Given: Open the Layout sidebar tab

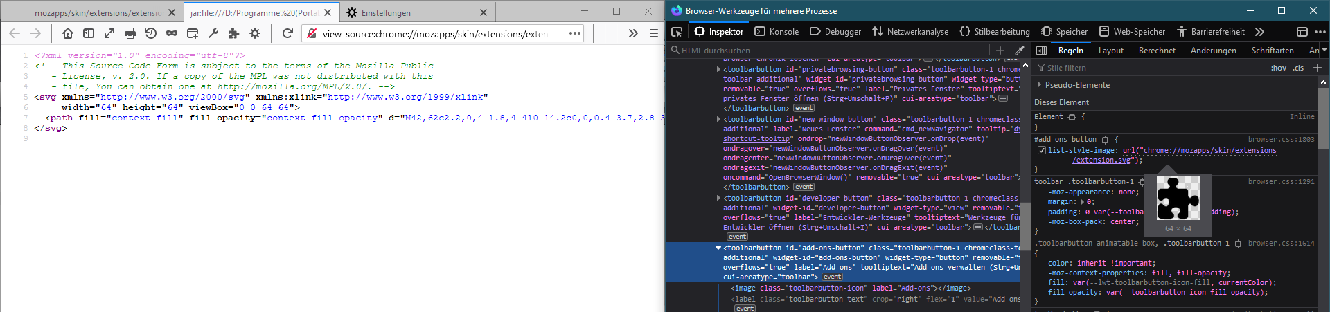Looking at the screenshot, I should point(1110,51).
